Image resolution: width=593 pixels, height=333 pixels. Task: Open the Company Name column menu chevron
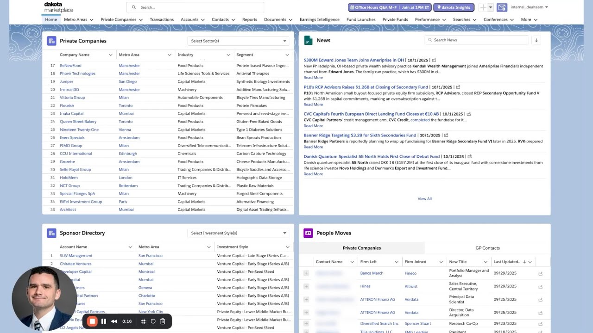click(x=110, y=55)
